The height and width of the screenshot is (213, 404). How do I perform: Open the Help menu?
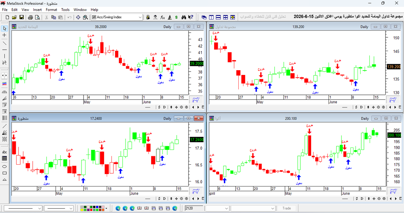point(95,10)
